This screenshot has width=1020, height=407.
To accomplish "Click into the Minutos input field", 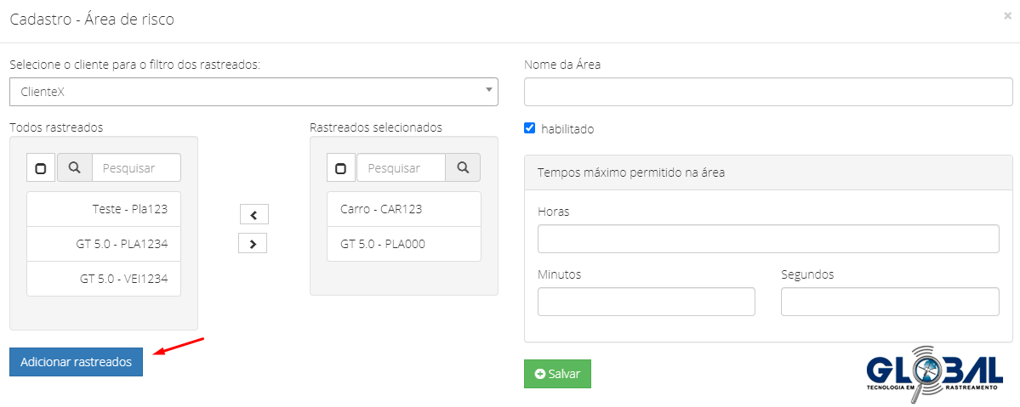I will pyautogui.click(x=646, y=302).
